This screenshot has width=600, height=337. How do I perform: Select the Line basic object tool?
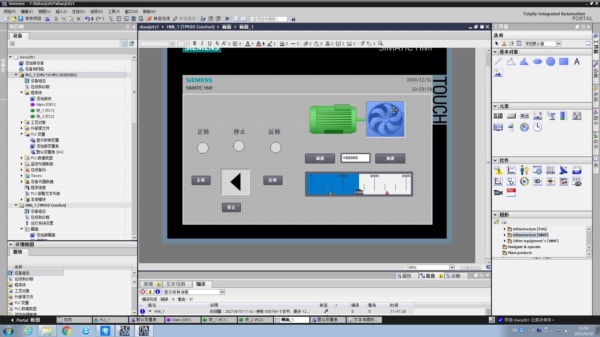[x=498, y=61]
